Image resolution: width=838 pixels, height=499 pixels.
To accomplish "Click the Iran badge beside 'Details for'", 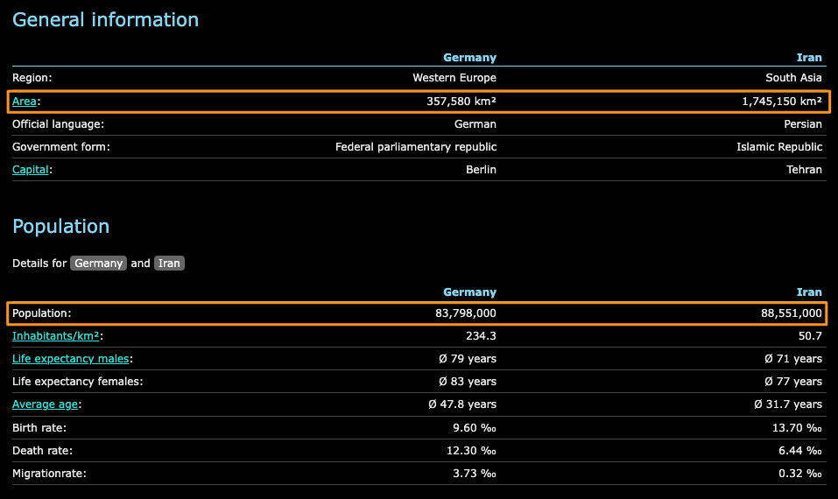I will 169,264.
